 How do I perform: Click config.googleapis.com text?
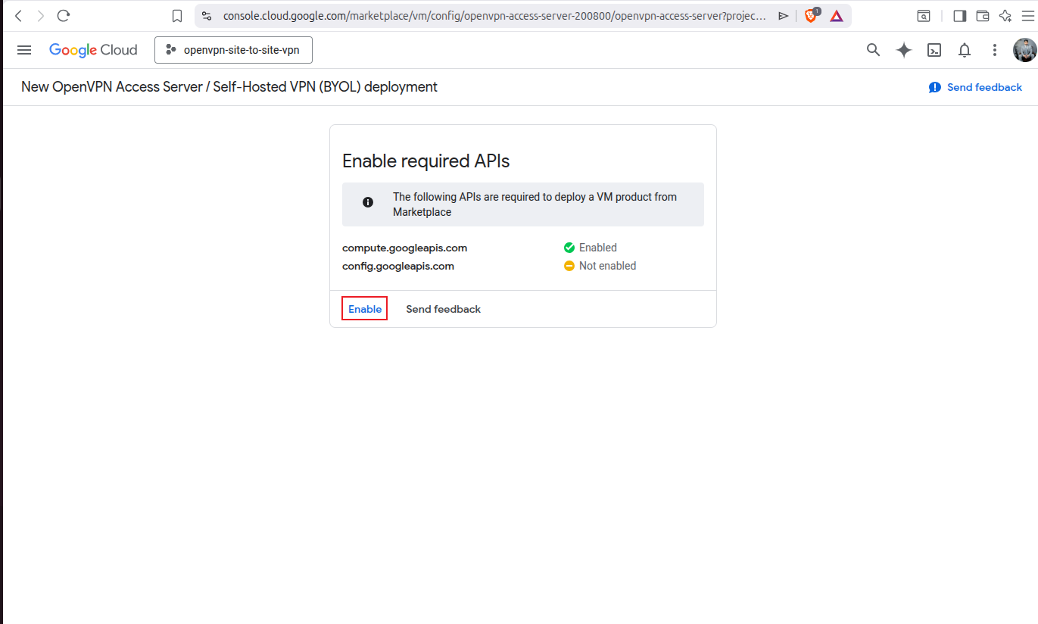point(398,266)
